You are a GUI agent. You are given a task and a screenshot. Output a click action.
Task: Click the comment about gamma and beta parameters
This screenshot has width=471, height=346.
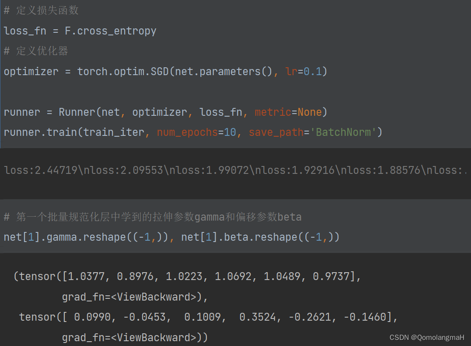(153, 217)
